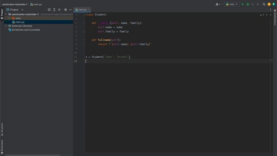277x156 pixels.
Task: Open editor tabs more options menu
Action: [271, 10]
